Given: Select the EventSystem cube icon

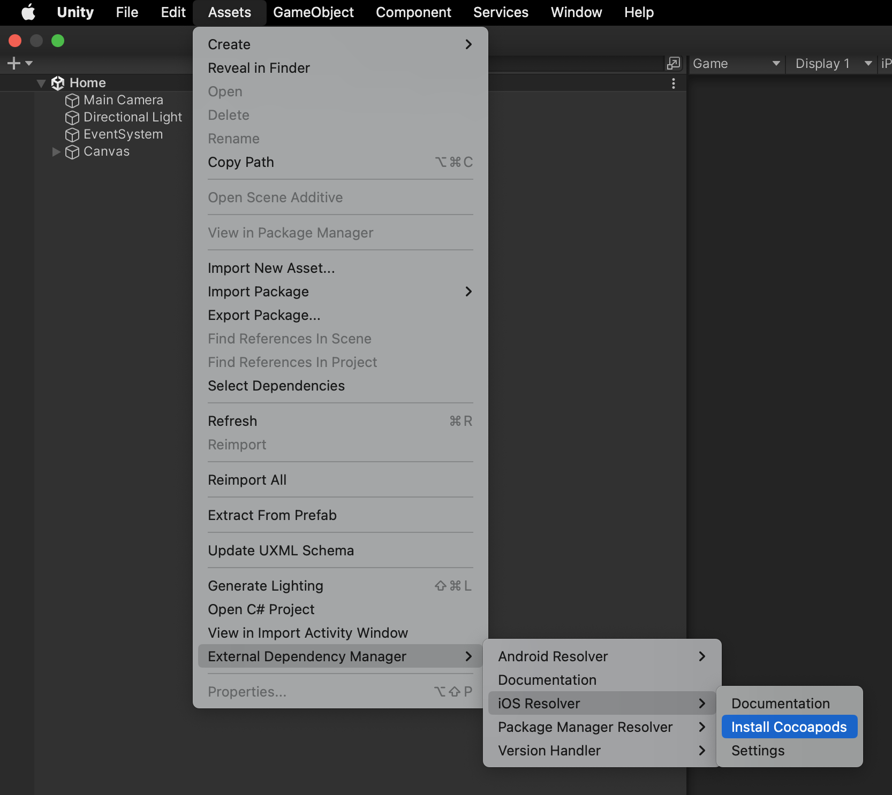Looking at the screenshot, I should 72,135.
